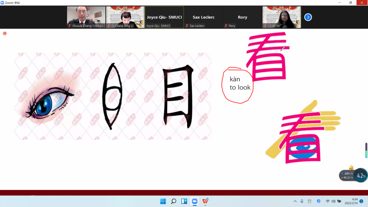Open notification center badge beside the clock

(x=361, y=201)
